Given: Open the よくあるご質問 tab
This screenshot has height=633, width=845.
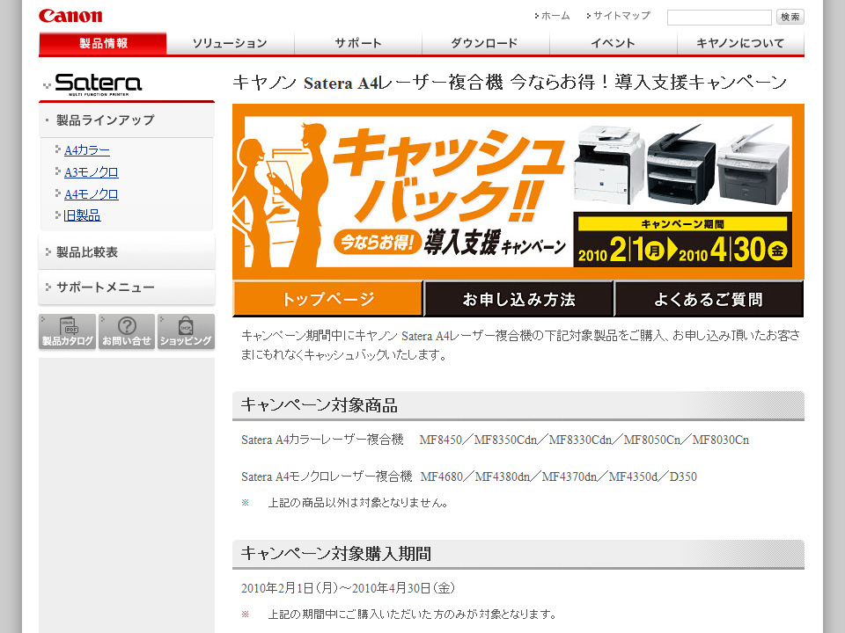Looking at the screenshot, I should 708,300.
